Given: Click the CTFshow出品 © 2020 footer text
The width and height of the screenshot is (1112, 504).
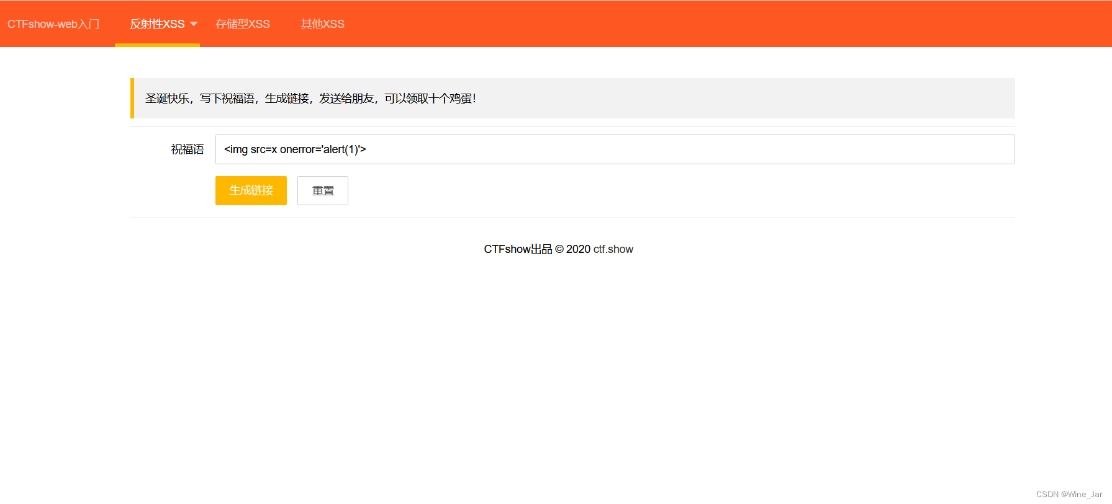Looking at the screenshot, I should (x=537, y=249).
